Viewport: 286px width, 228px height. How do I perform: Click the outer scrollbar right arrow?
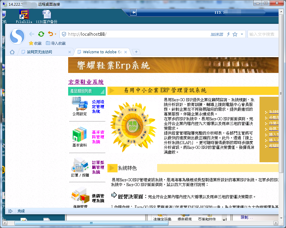click(x=276, y=223)
